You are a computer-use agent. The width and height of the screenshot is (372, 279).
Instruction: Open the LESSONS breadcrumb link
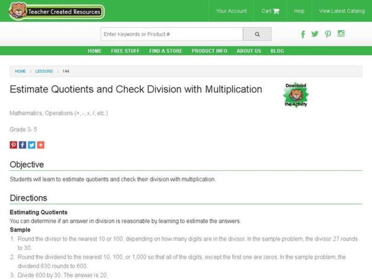pyautogui.click(x=44, y=71)
